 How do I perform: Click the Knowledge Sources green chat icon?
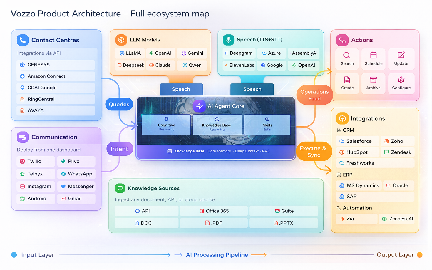point(120,188)
